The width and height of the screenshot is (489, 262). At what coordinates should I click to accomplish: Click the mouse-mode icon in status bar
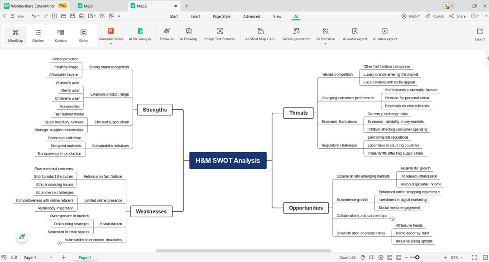363,257
